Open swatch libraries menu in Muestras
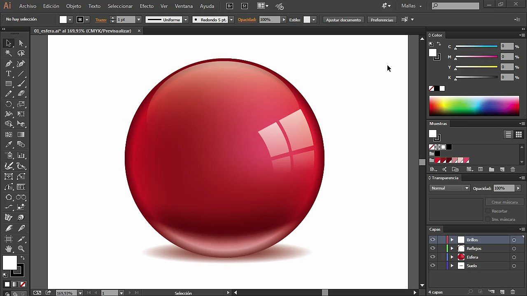This screenshot has height=296, width=527. [433, 169]
